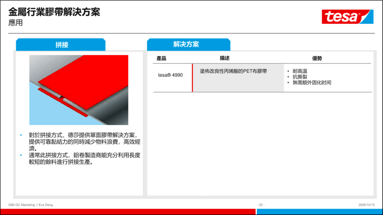The image size is (383, 215).
Task: Click the splicing tape illustration image
Action: point(79,90)
